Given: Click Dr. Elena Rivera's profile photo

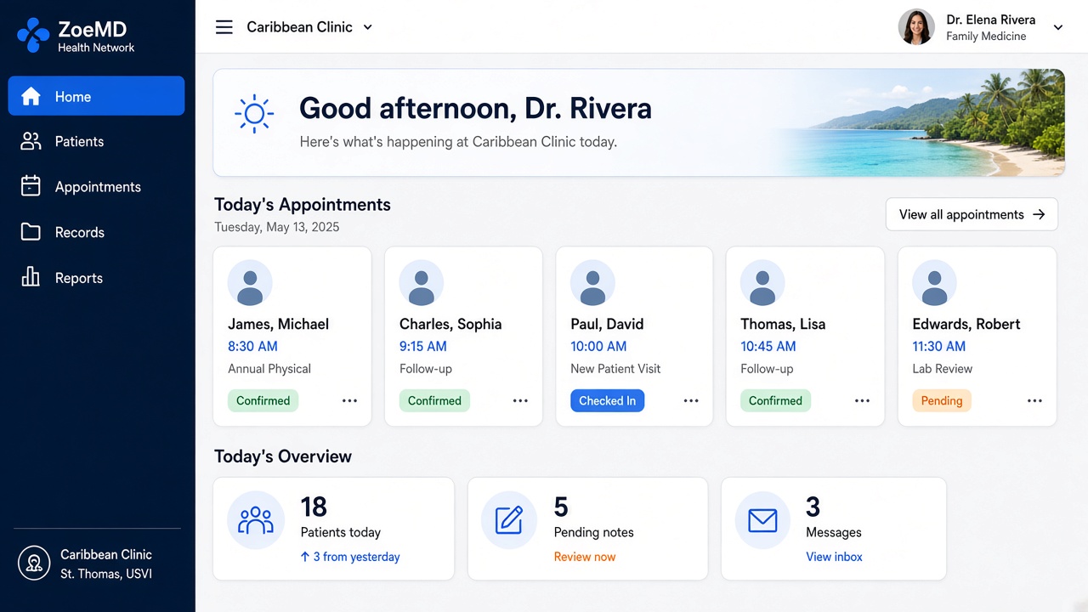Looking at the screenshot, I should click(916, 27).
